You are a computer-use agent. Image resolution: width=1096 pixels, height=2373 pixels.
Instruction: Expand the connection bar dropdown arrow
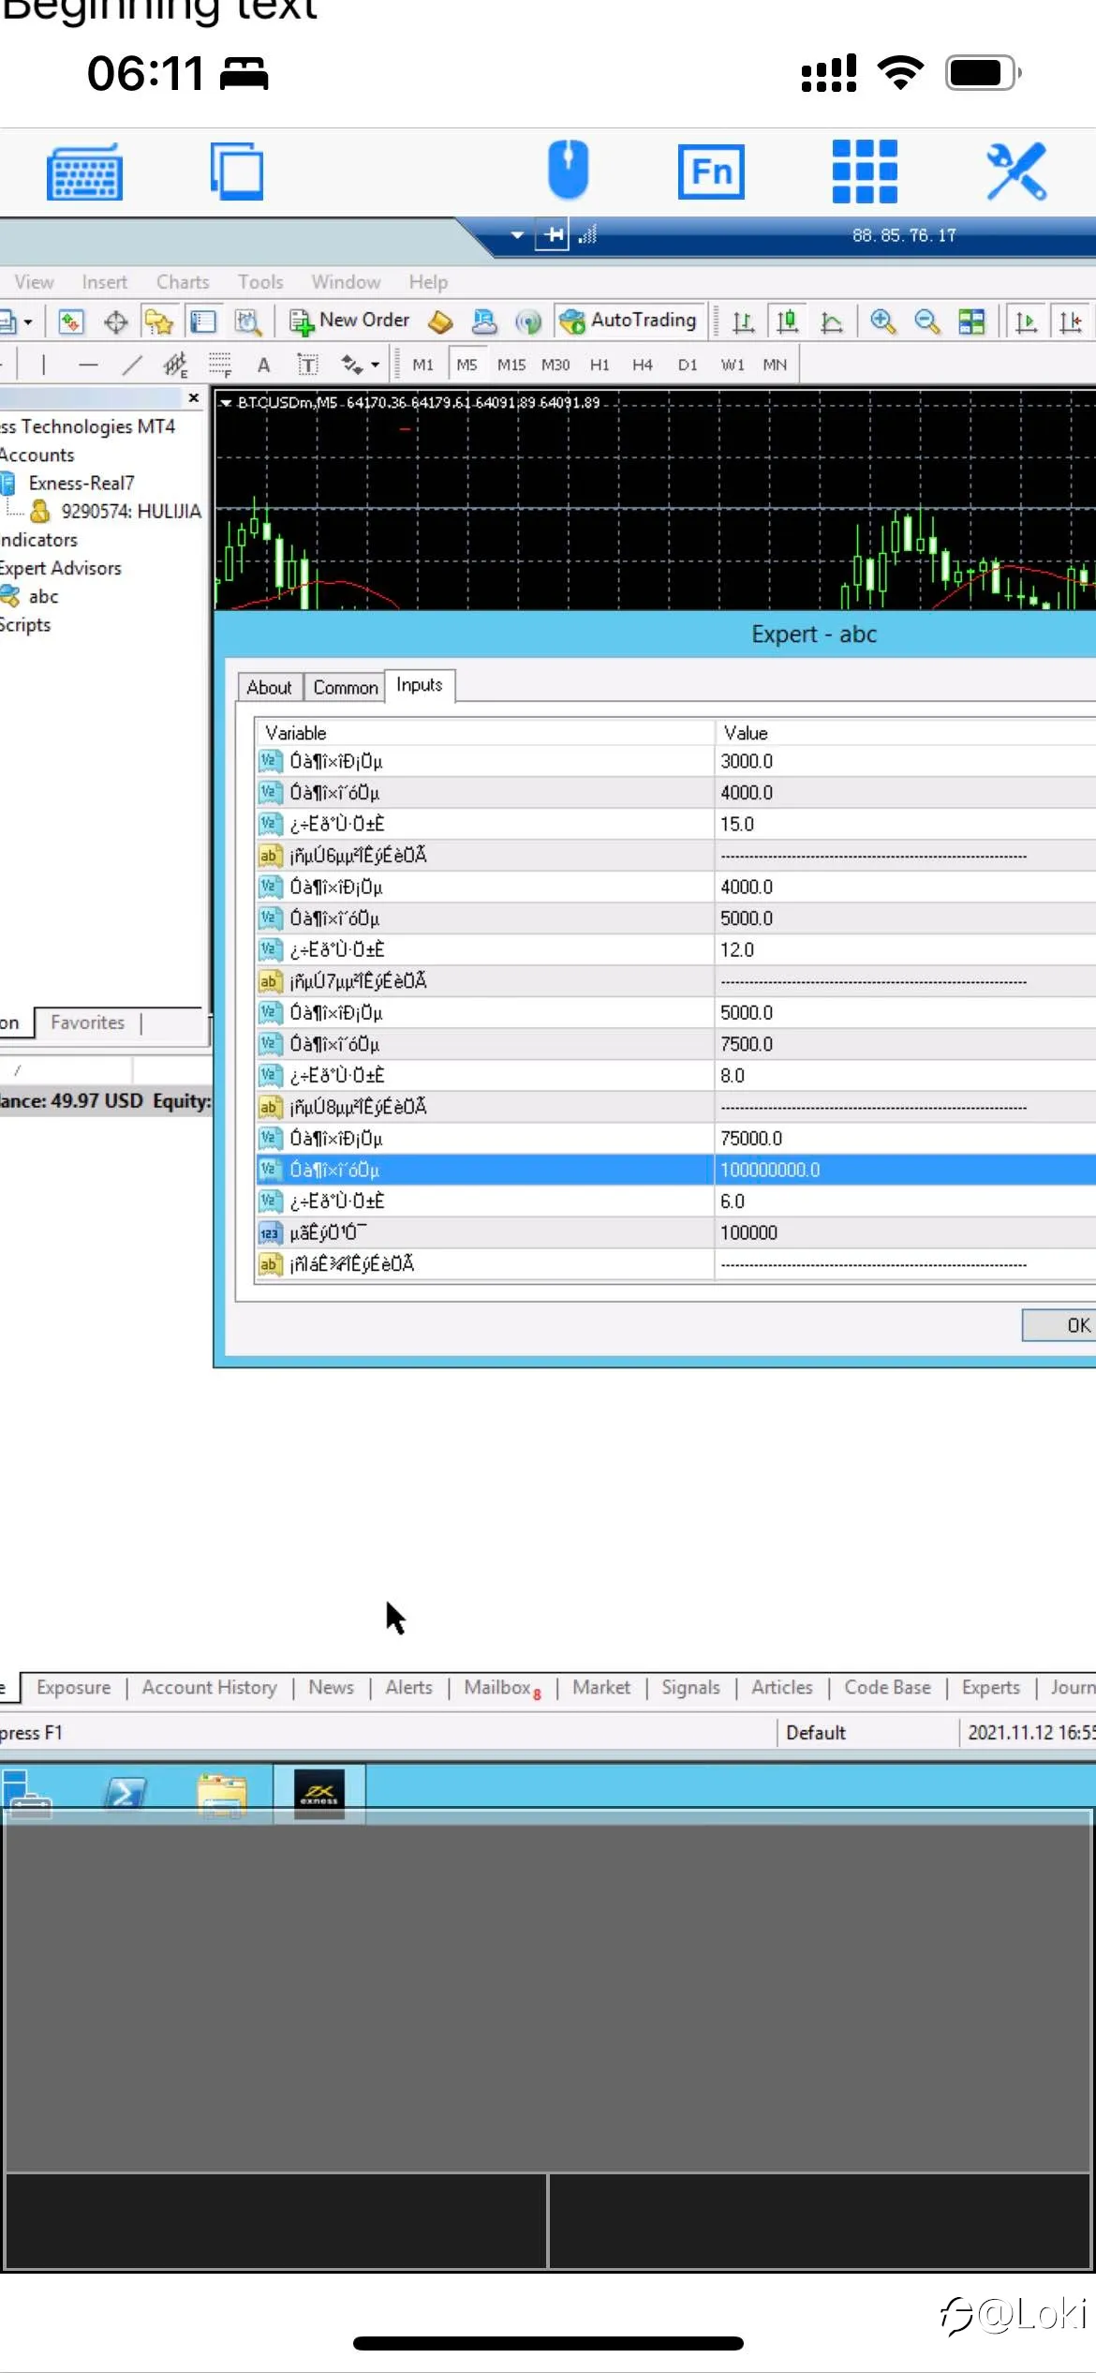tap(517, 234)
